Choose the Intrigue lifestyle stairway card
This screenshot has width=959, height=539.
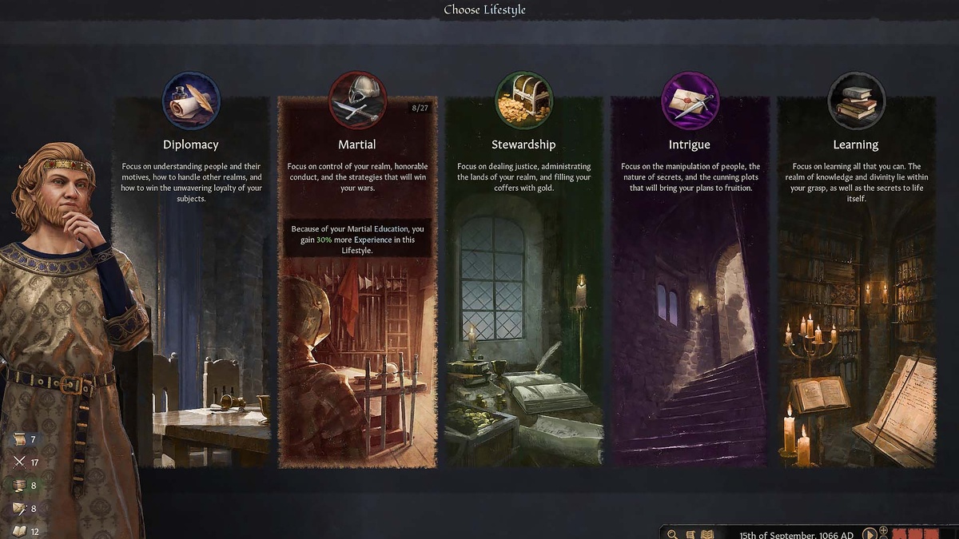pos(690,282)
